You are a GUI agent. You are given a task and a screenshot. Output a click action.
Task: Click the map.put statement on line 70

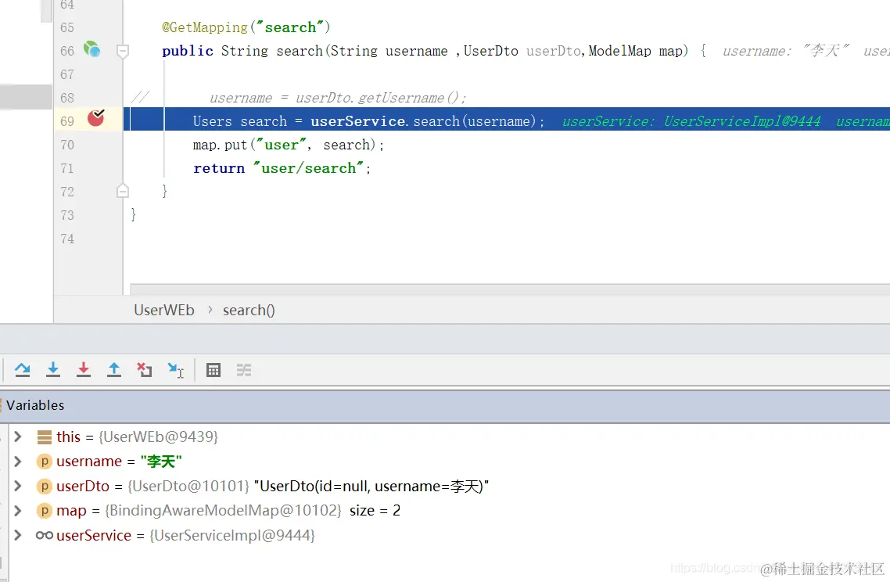point(289,145)
